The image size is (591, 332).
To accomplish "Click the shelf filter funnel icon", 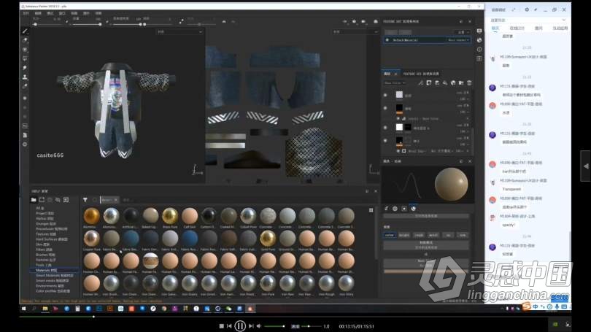I will click(85, 200).
